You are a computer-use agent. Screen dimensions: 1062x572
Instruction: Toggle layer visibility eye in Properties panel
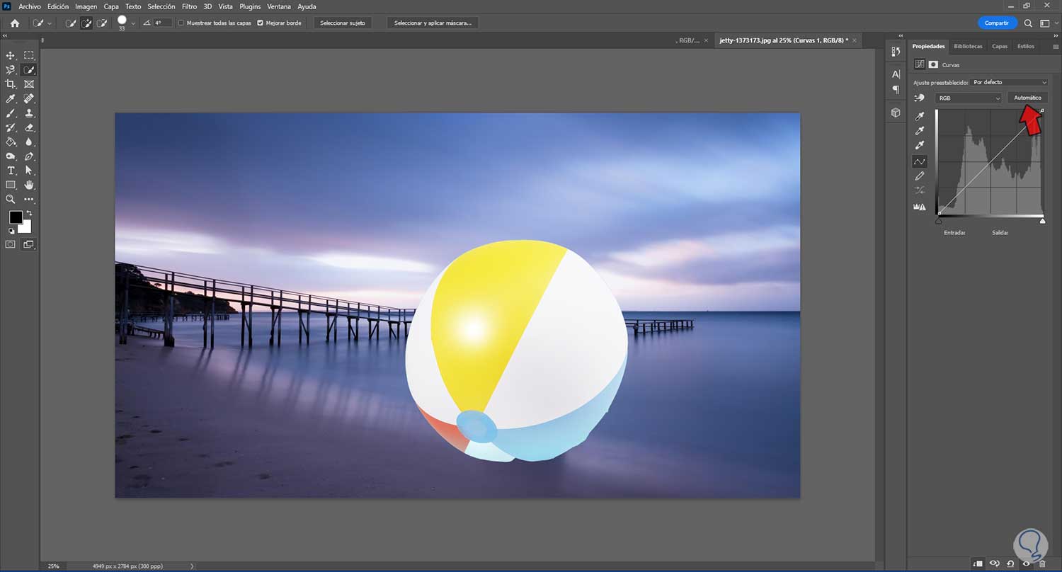pos(1026,564)
